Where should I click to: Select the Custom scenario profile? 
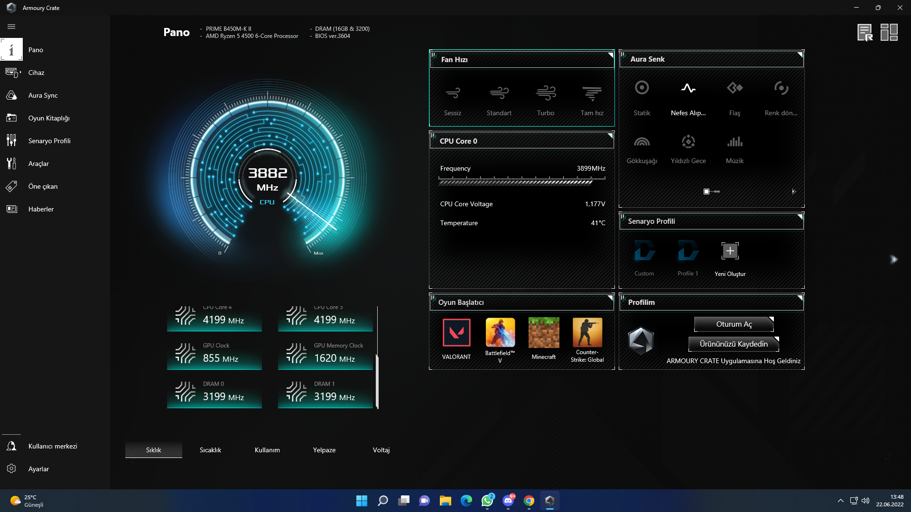pos(644,258)
